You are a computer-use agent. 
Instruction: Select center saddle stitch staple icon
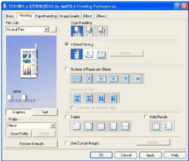tap(125, 126)
